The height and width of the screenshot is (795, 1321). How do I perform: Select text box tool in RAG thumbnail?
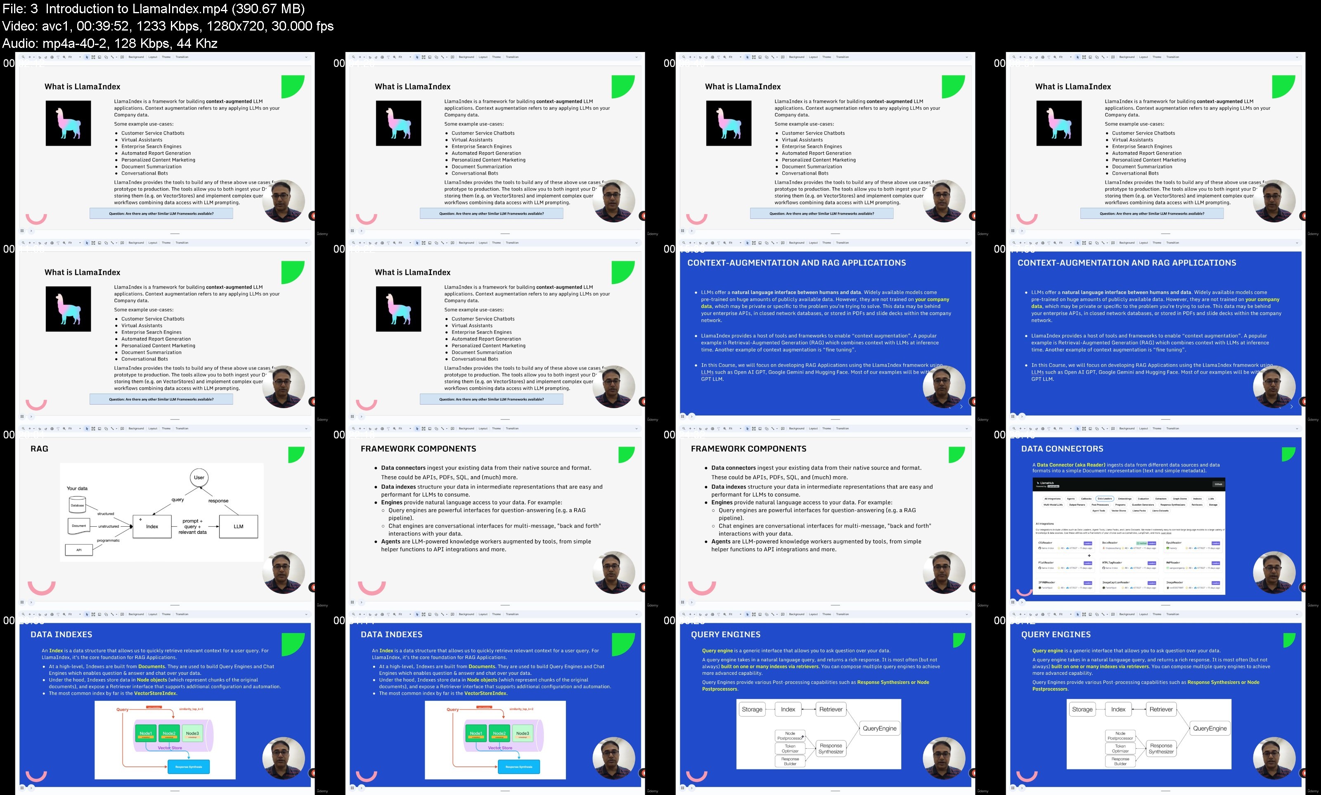pos(94,429)
